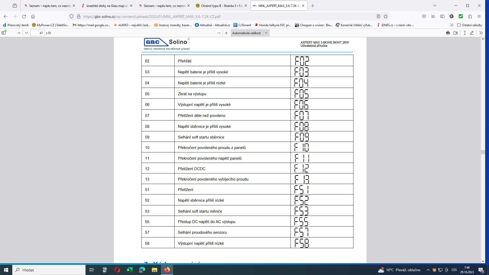Show more bookmarks chevron
This screenshot has width=489, height=275.
click(x=452, y=25)
